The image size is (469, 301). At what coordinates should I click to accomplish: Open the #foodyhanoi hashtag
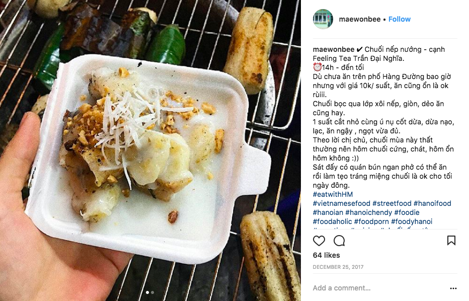pyautogui.click(x=412, y=221)
